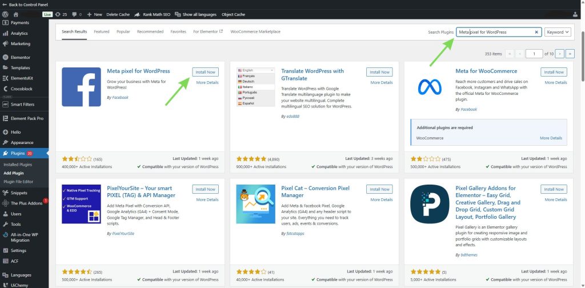Open author link fatcatapps
Image resolution: width=585 pixels, height=288 pixels.
click(295, 234)
